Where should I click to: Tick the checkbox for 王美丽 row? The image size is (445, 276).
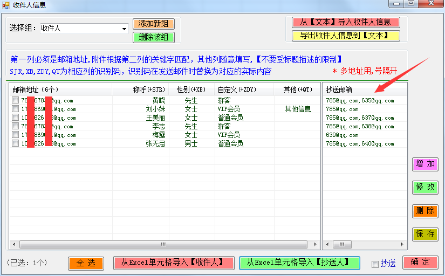15,118
